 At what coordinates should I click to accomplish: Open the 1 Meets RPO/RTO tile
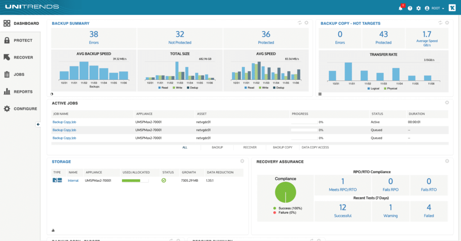pos(343,185)
